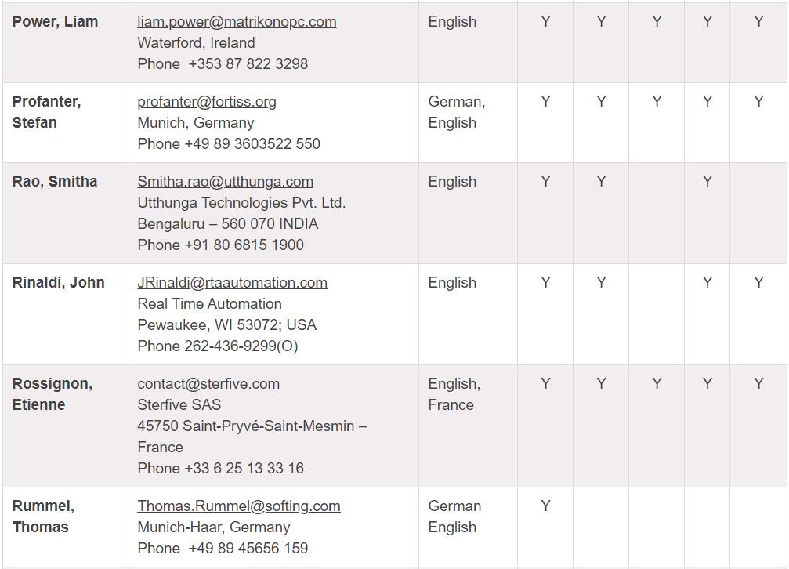
Task: Click the only Y in Rummel's row
Action: pos(545,506)
